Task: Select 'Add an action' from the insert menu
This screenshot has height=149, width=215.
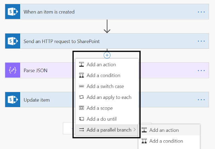Action: pyautogui.click(x=101, y=65)
